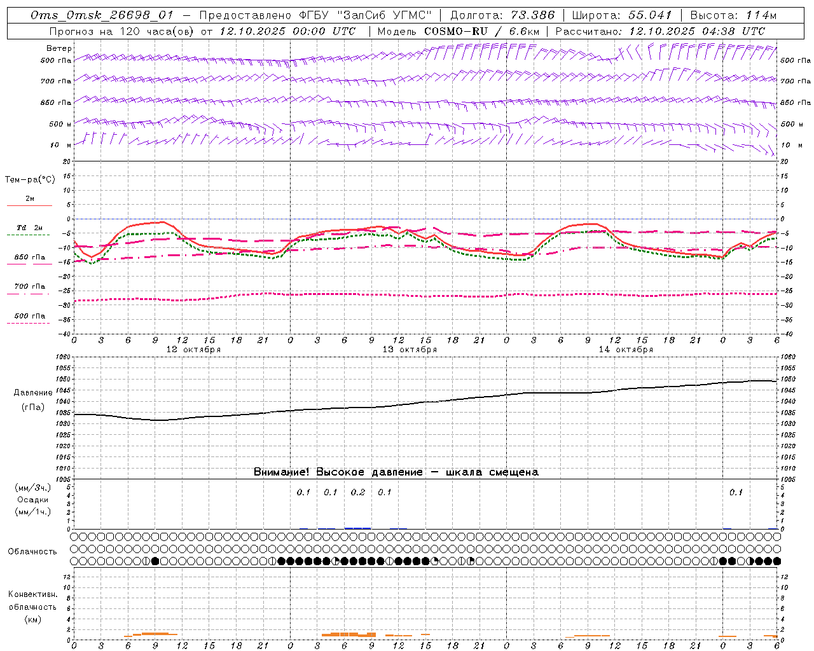Screen dimensions: 814x651
Task: Select the (мм/1ч.) precipitation unit label
Action: pos(32,512)
